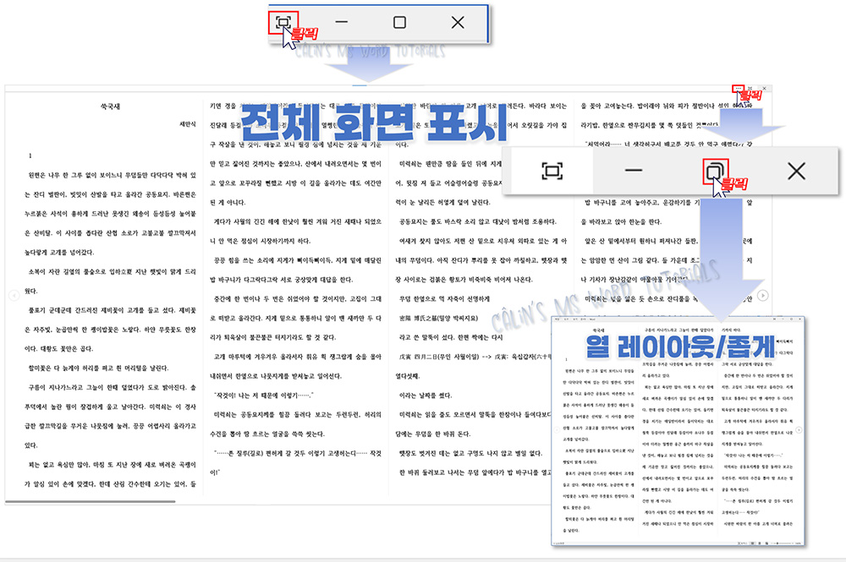This screenshot has width=846, height=562.
Task: Click zoom slider in small window status bar
Action: pyautogui.click(x=781, y=543)
